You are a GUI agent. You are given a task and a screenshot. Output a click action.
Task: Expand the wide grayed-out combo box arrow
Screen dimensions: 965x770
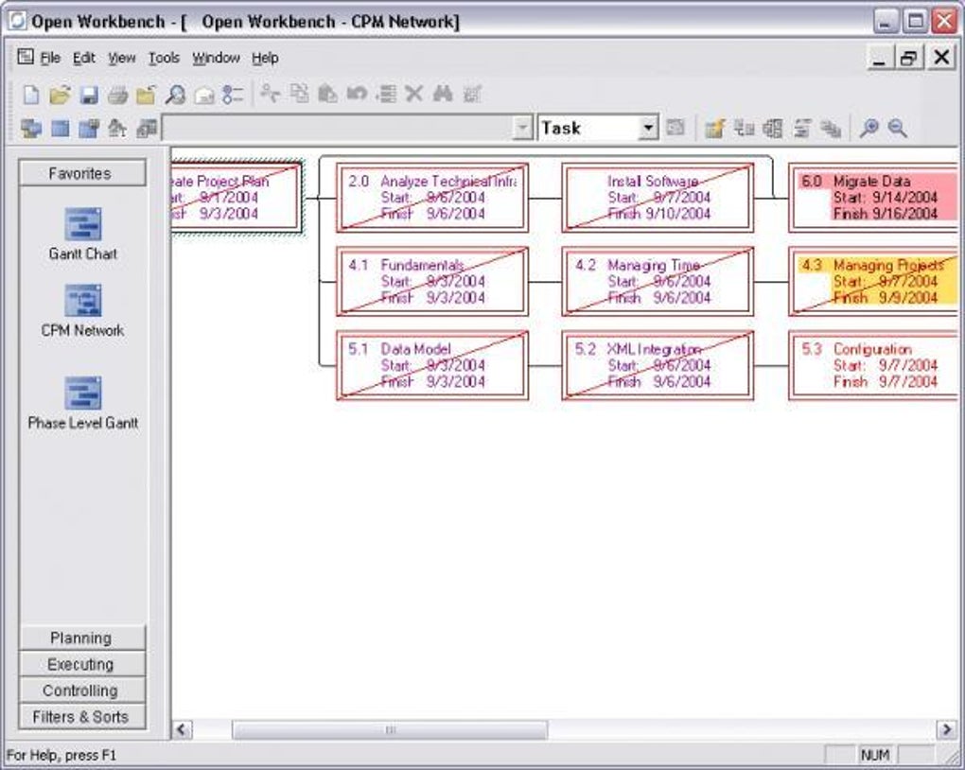(522, 128)
